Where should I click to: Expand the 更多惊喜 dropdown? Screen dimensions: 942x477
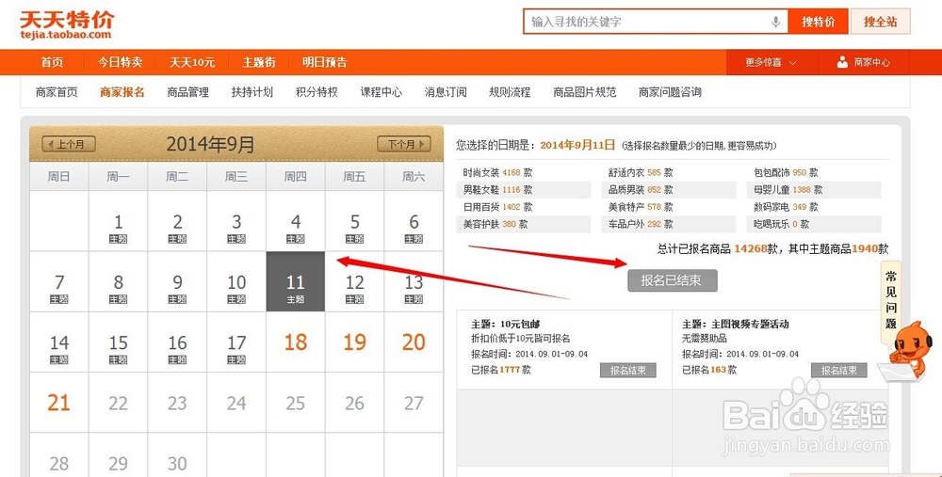[771, 62]
